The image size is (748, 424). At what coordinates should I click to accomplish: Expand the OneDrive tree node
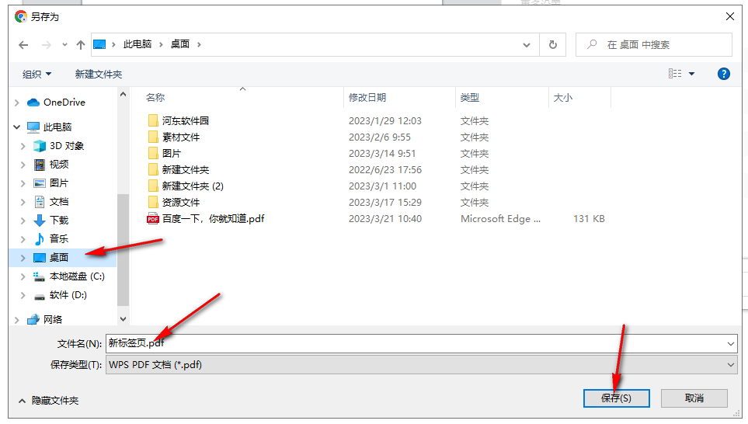click(17, 103)
